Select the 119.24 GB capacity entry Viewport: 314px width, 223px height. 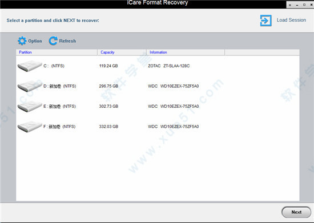click(108, 66)
